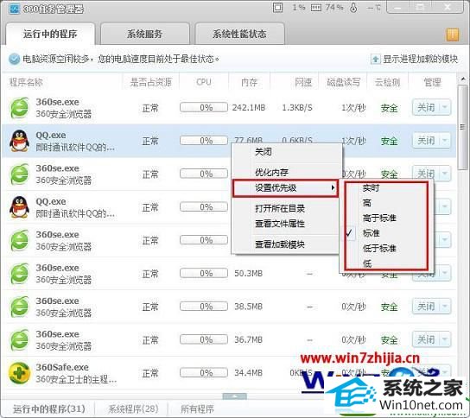Viewport: 470px width, 418px height.
Task: Click the yellow 360Safe.exe icon
Action: (20, 373)
